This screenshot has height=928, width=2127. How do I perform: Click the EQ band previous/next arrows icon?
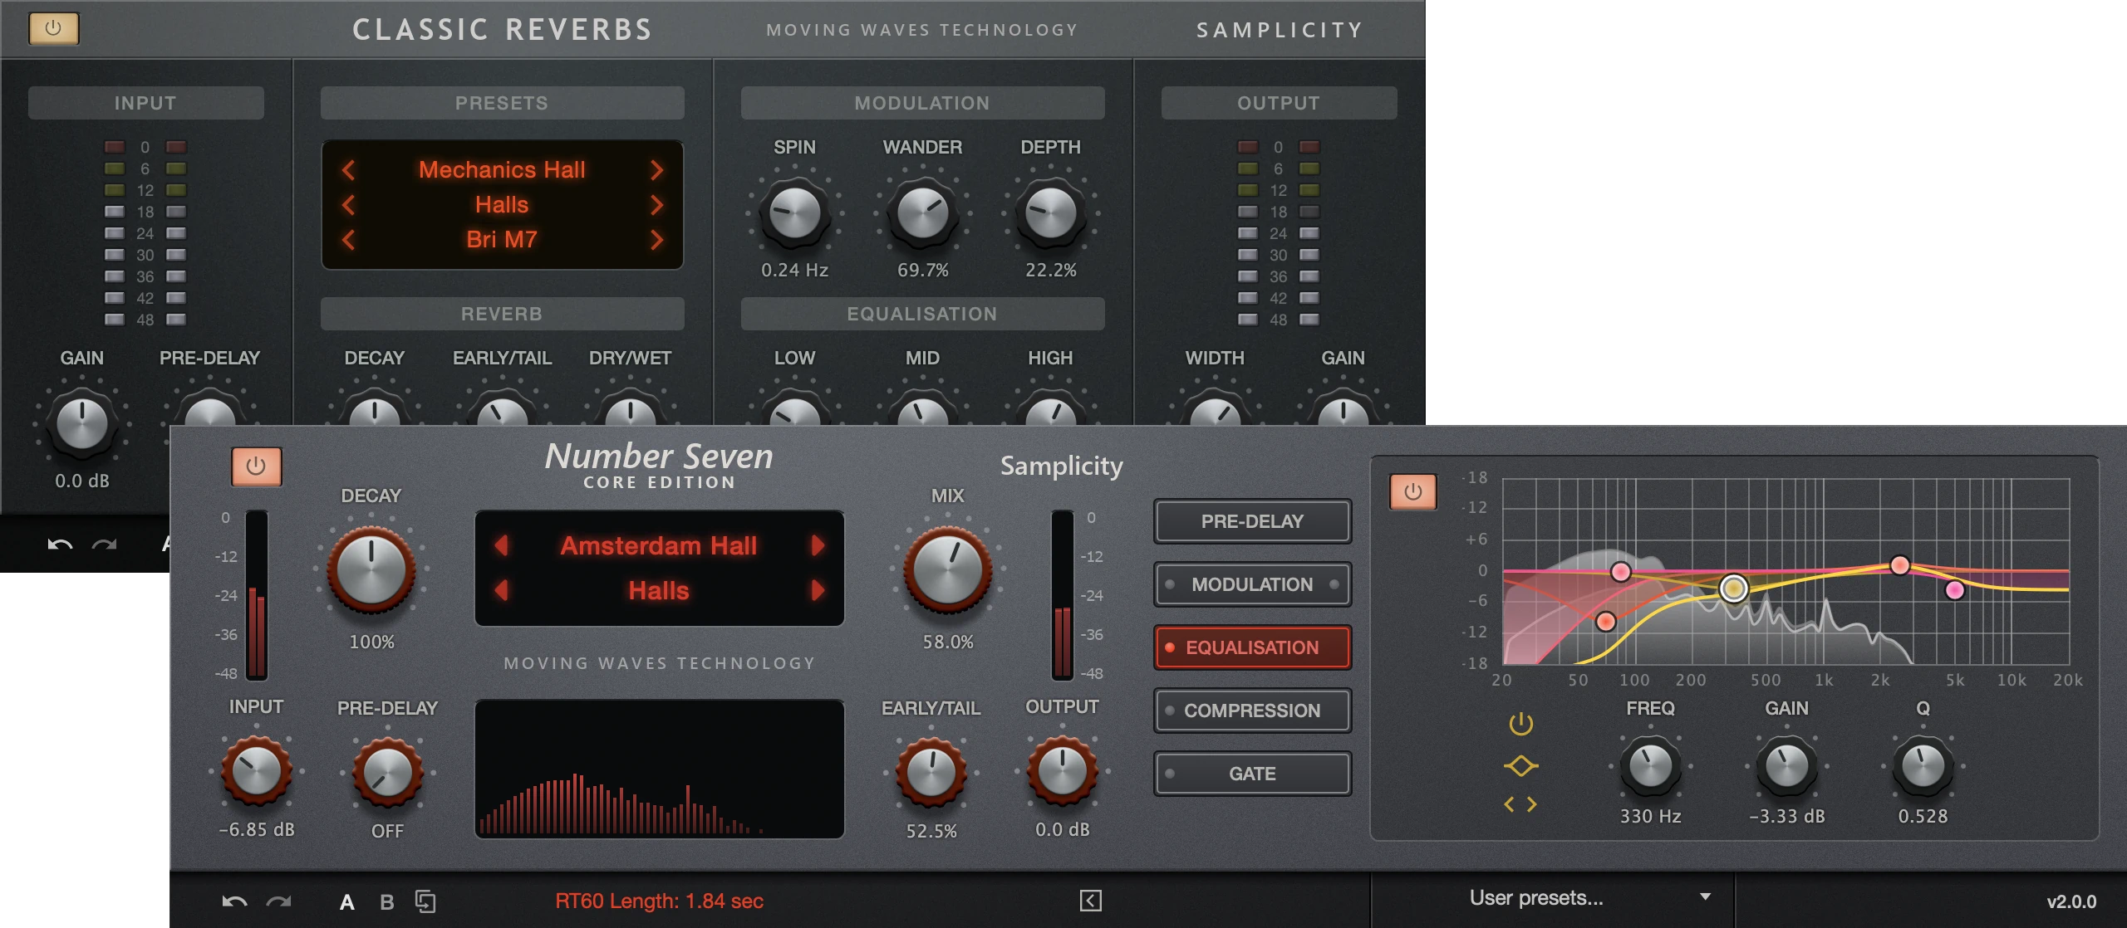[x=1520, y=804]
